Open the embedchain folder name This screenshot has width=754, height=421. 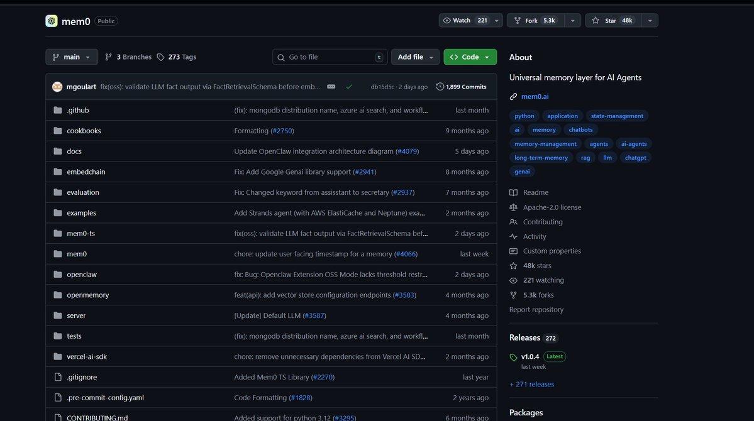pyautogui.click(x=86, y=172)
